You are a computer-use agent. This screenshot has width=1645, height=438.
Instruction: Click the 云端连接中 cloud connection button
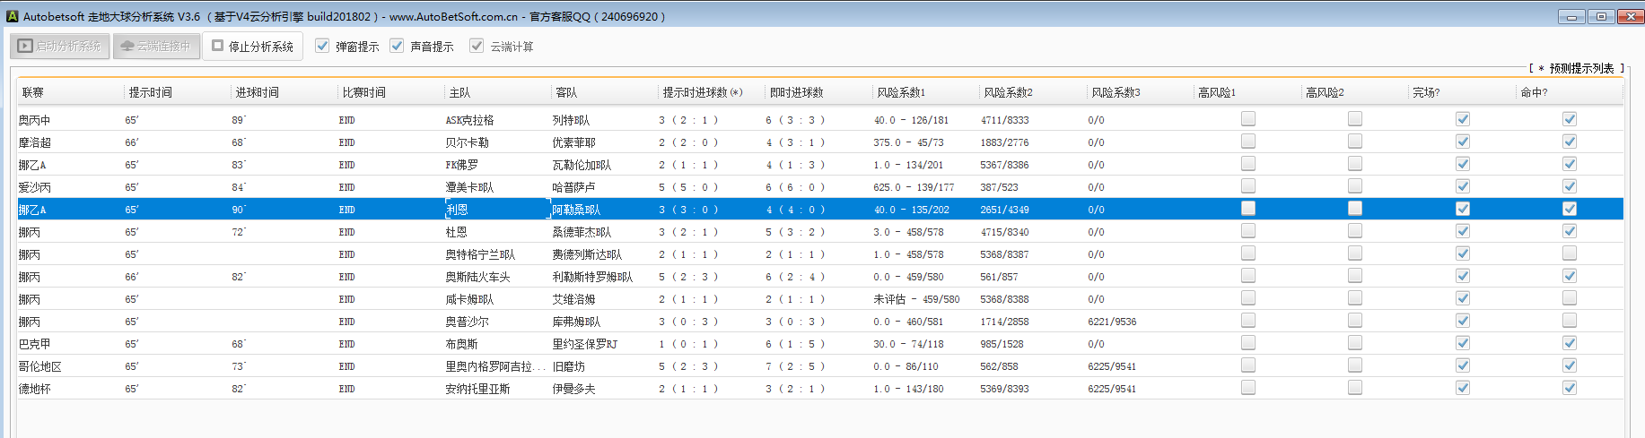click(x=156, y=46)
